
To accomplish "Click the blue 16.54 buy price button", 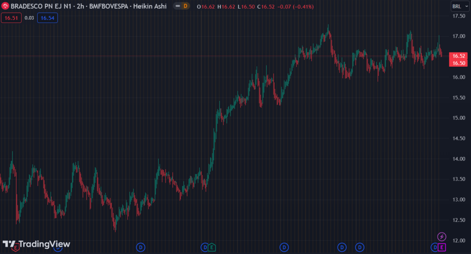I will click(x=47, y=18).
